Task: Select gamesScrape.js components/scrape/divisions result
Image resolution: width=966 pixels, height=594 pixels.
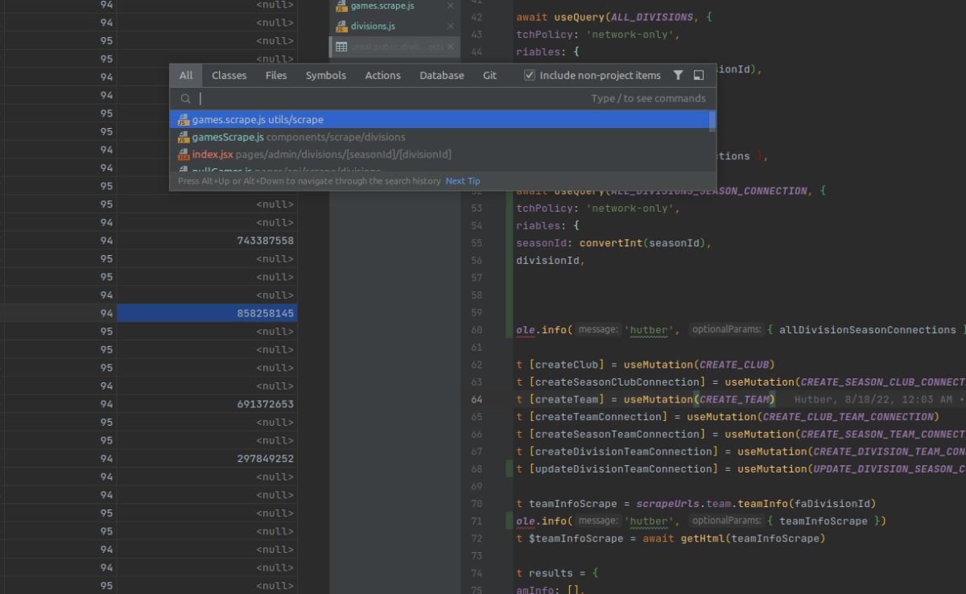Action: click(440, 137)
